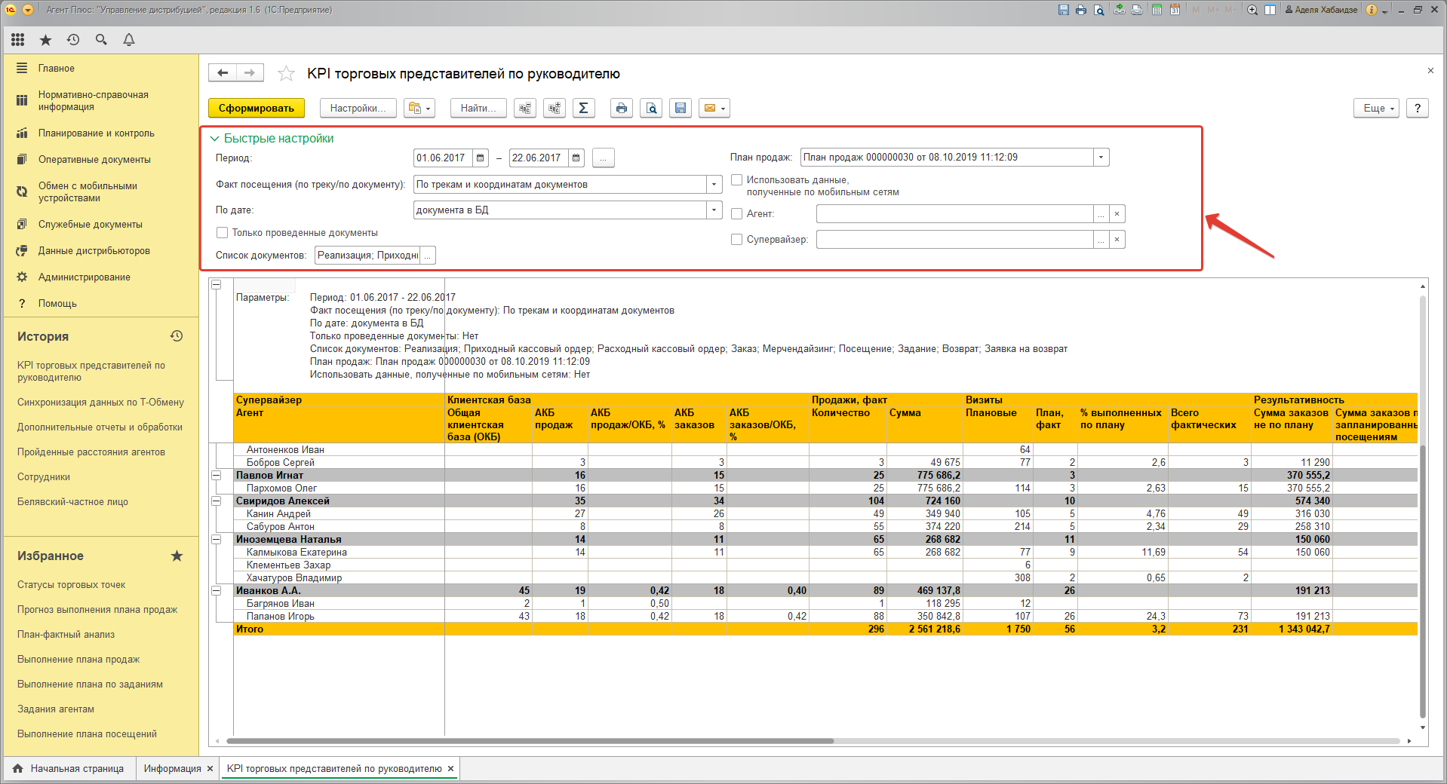Click the print icon in title bar
The height and width of the screenshot is (784, 1447).
(x=1081, y=10)
